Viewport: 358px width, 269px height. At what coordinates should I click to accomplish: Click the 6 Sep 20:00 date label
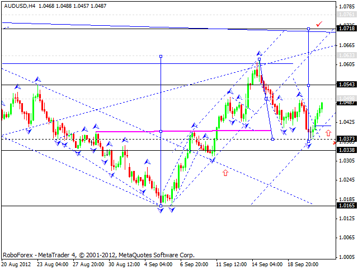coord(194,265)
